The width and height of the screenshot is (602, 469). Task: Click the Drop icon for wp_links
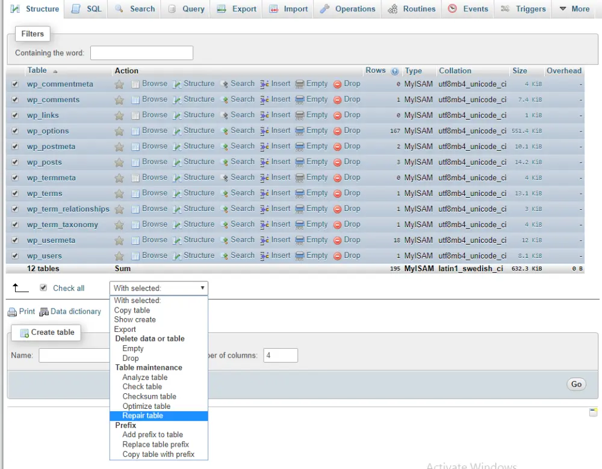coord(337,115)
